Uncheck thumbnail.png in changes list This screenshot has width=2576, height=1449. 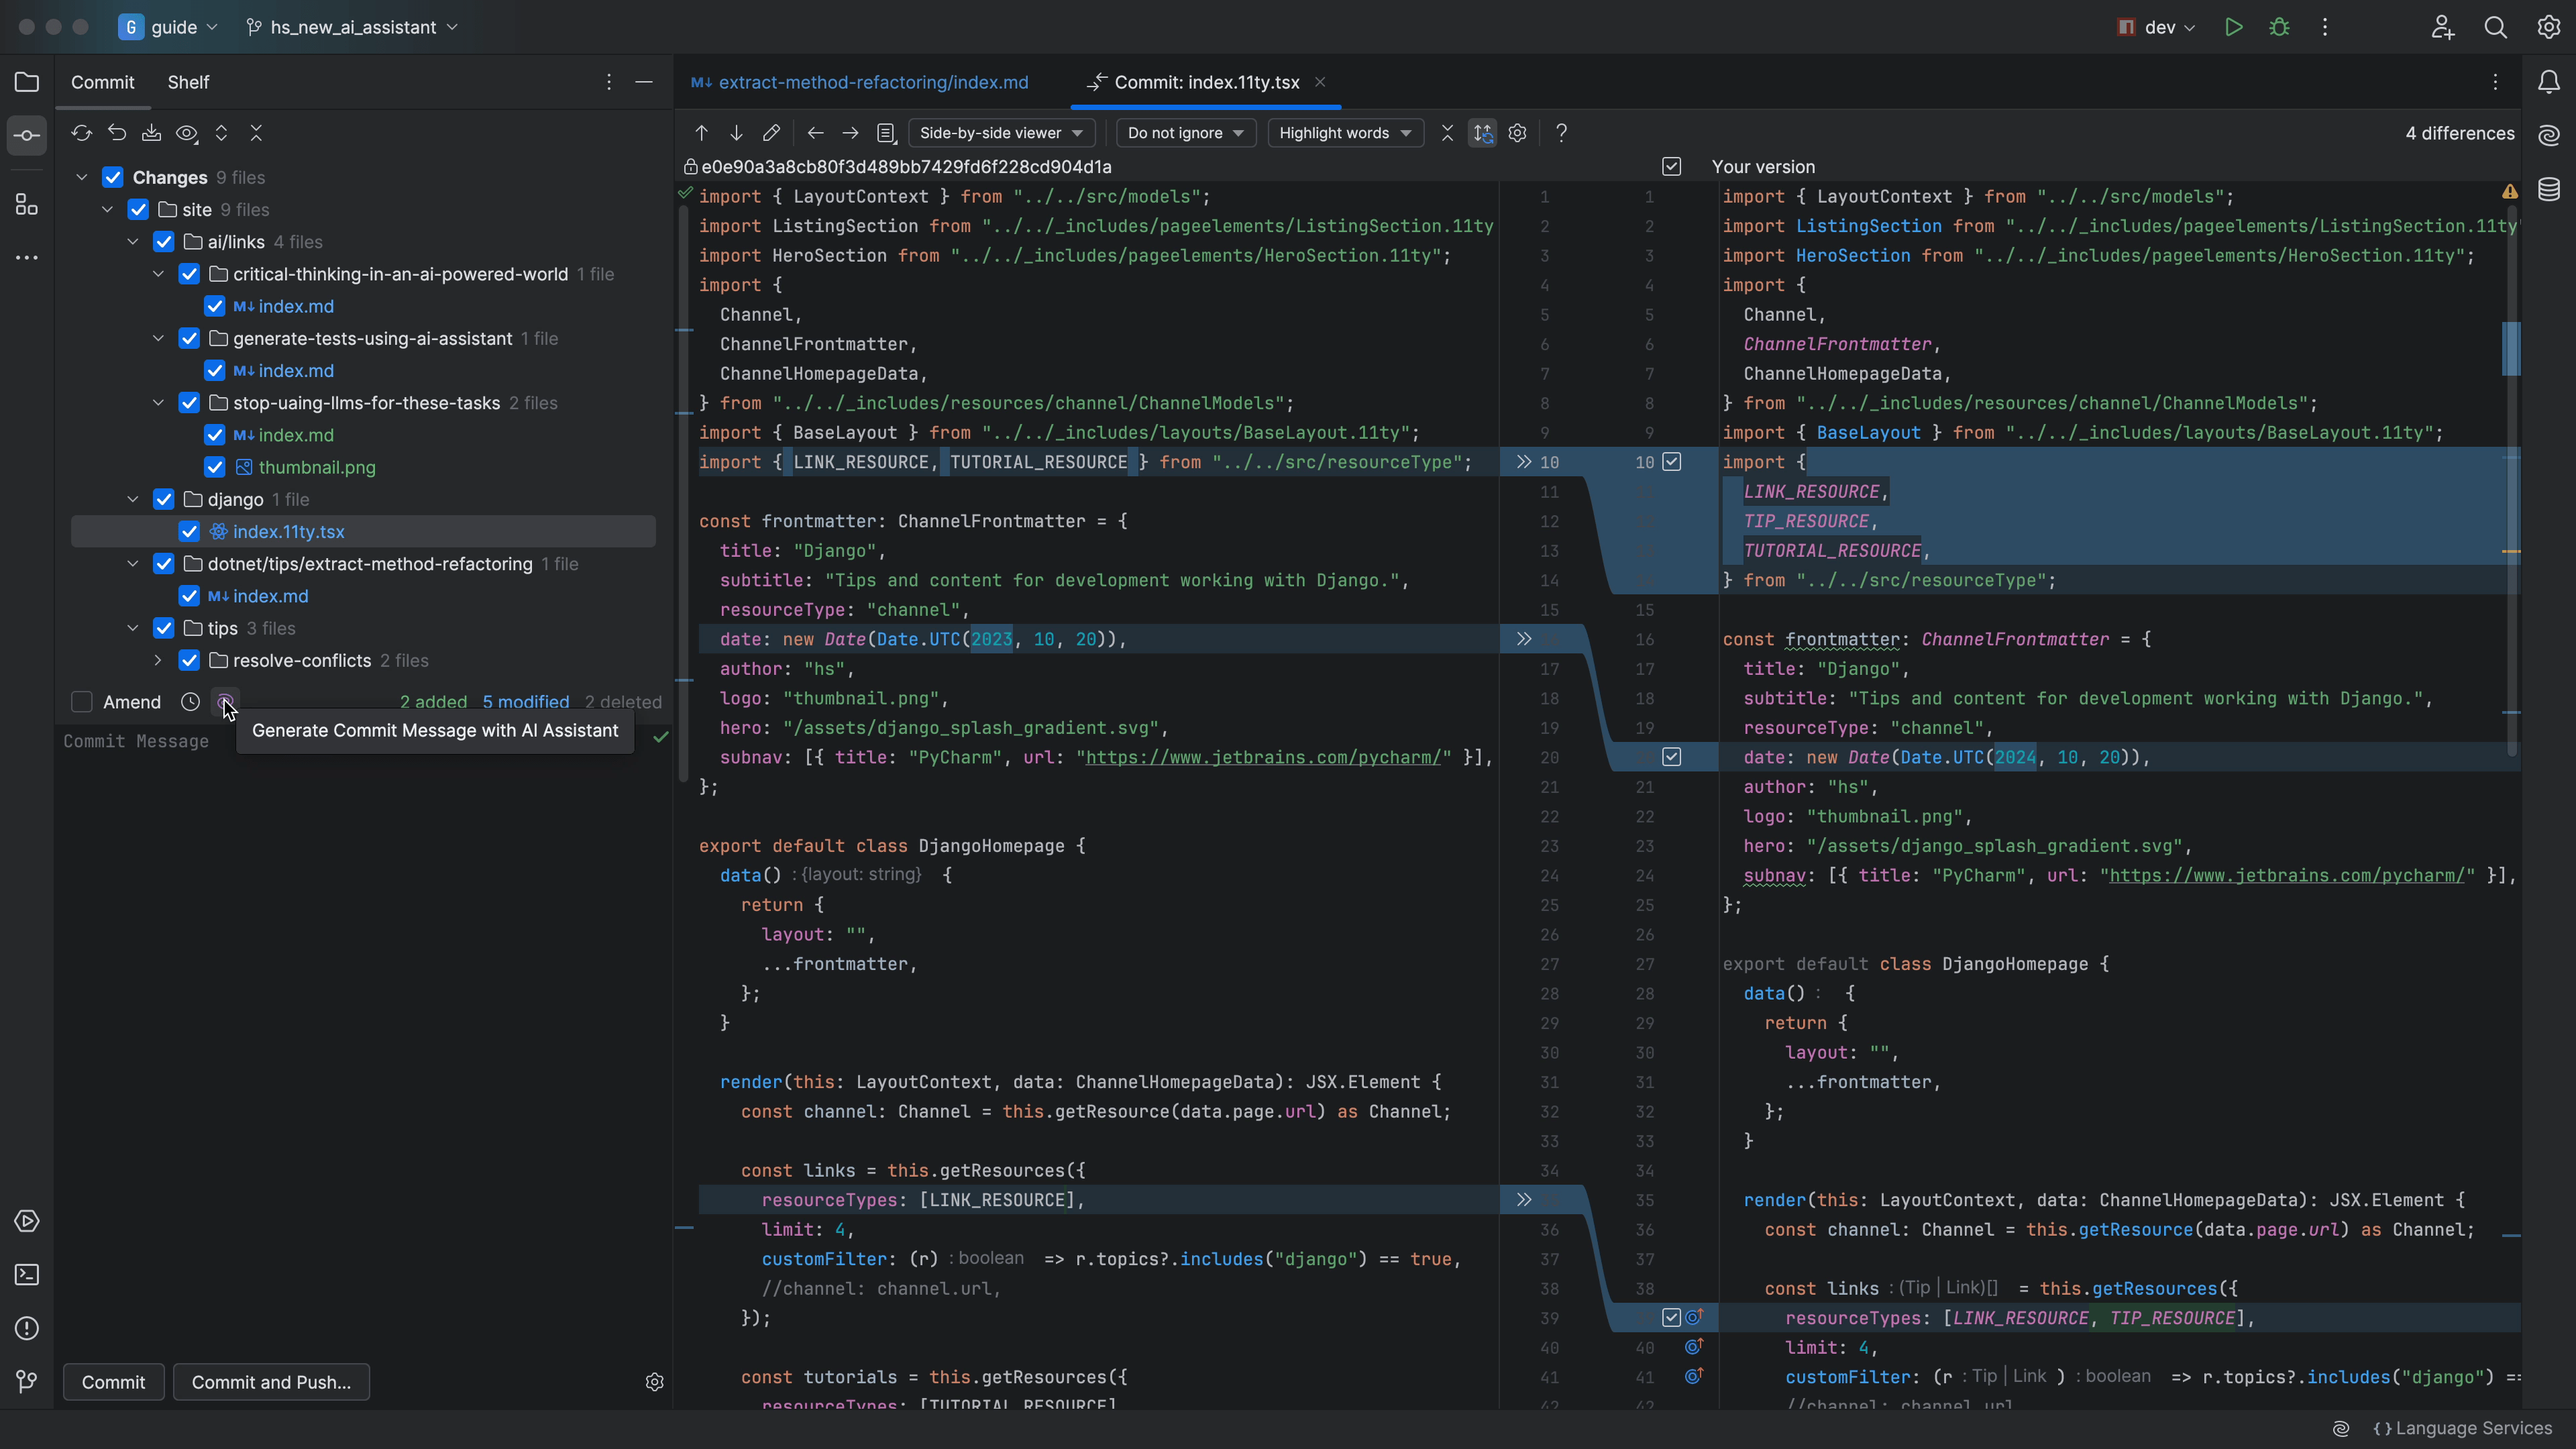tap(214, 467)
